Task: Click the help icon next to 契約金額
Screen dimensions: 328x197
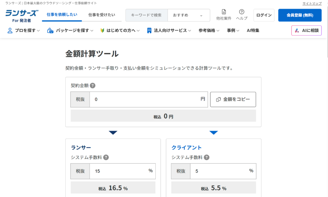Action: [93, 86]
